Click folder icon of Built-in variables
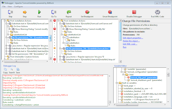Image resolution: width=172 pixels, height=109 pixels. (x=120, y=83)
